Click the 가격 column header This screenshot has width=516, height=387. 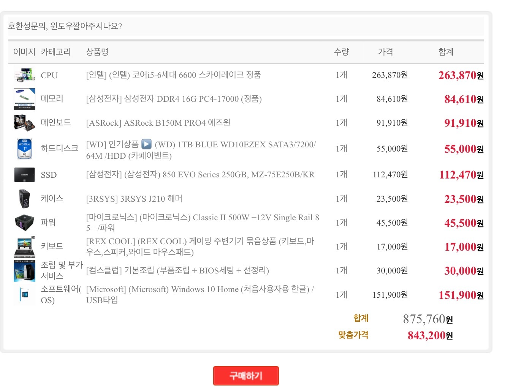[385, 52]
